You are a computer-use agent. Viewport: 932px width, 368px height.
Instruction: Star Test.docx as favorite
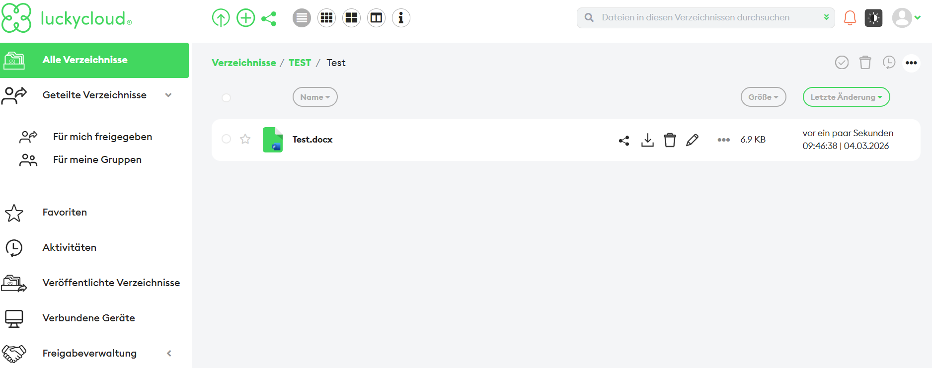tap(245, 139)
